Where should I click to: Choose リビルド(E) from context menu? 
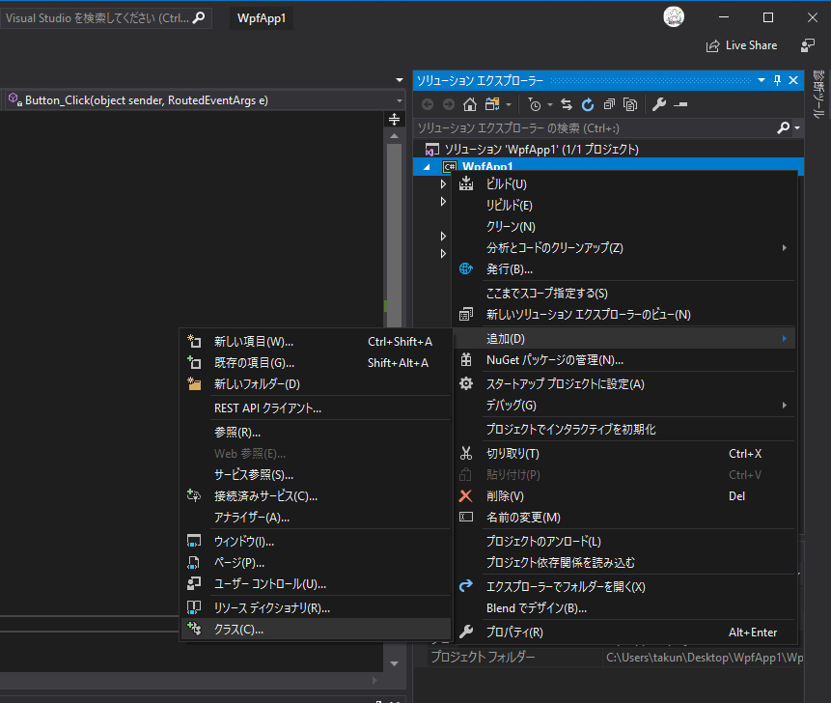pos(623,205)
